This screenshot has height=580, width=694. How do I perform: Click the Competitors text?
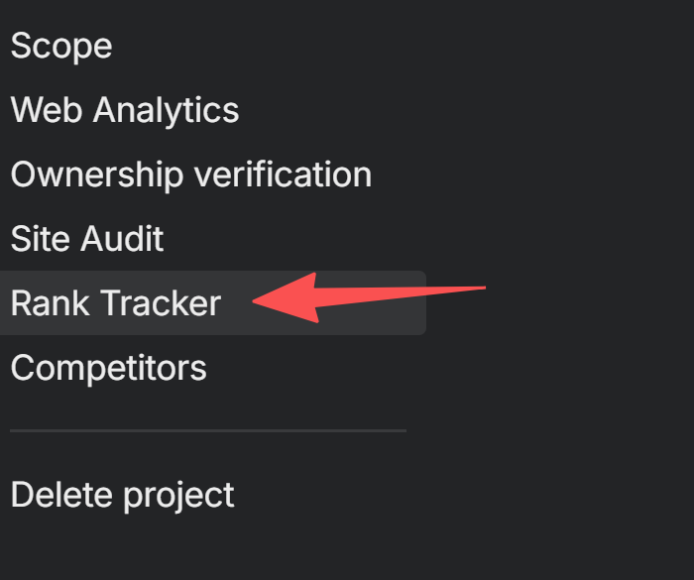click(x=109, y=368)
